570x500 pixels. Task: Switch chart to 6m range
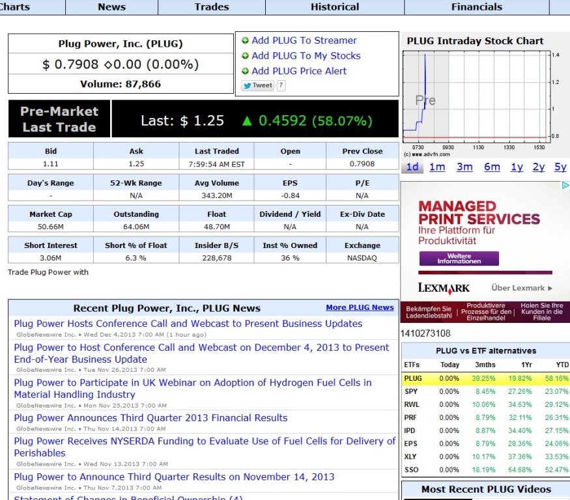point(492,167)
